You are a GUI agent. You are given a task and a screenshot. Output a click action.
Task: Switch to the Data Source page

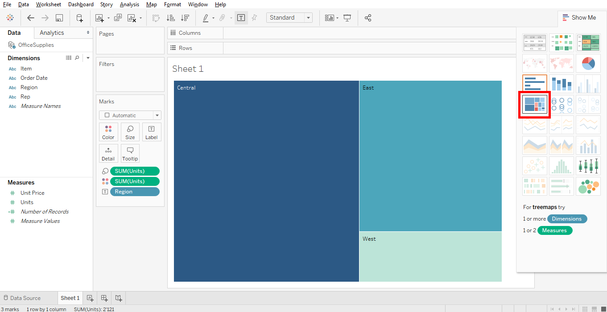pos(25,298)
